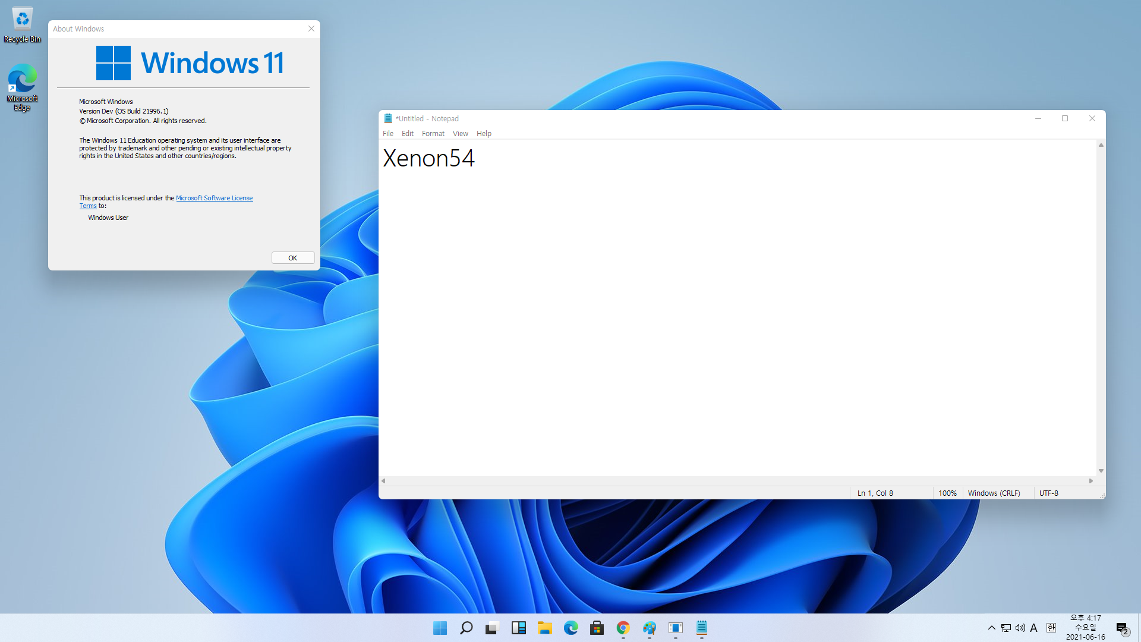Image resolution: width=1141 pixels, height=642 pixels.
Task: Launch File Explorer from the taskbar
Action: pyautogui.click(x=544, y=628)
